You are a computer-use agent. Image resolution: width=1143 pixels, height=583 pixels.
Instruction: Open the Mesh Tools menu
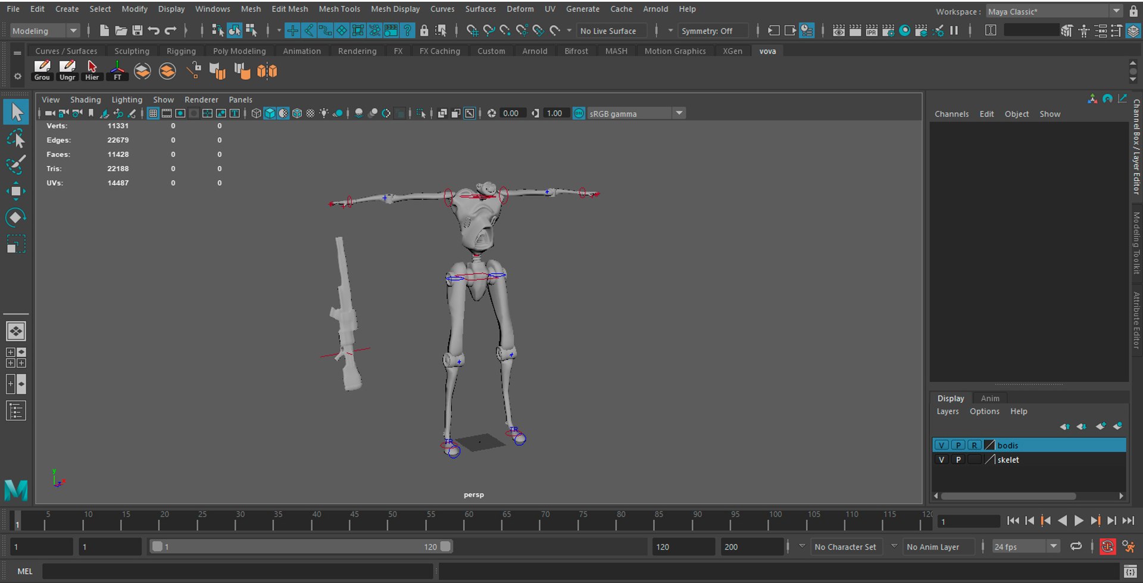[x=339, y=9]
